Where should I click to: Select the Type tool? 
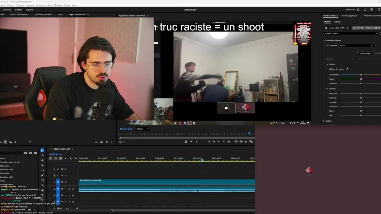click(x=42, y=195)
